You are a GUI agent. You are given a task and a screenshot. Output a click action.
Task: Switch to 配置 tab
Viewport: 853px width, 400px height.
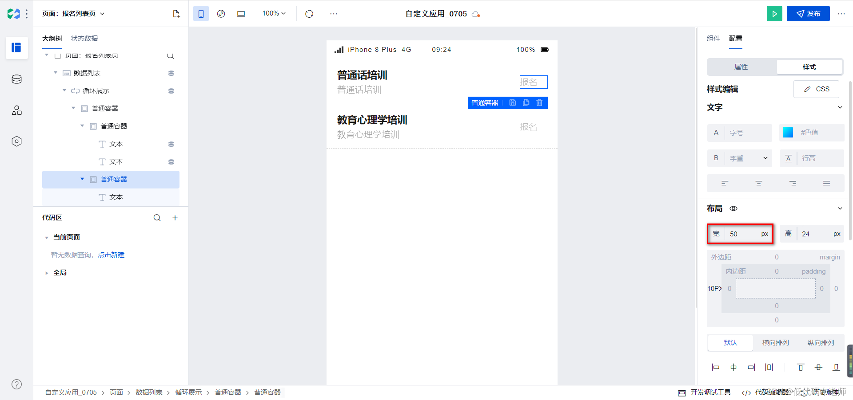(736, 39)
